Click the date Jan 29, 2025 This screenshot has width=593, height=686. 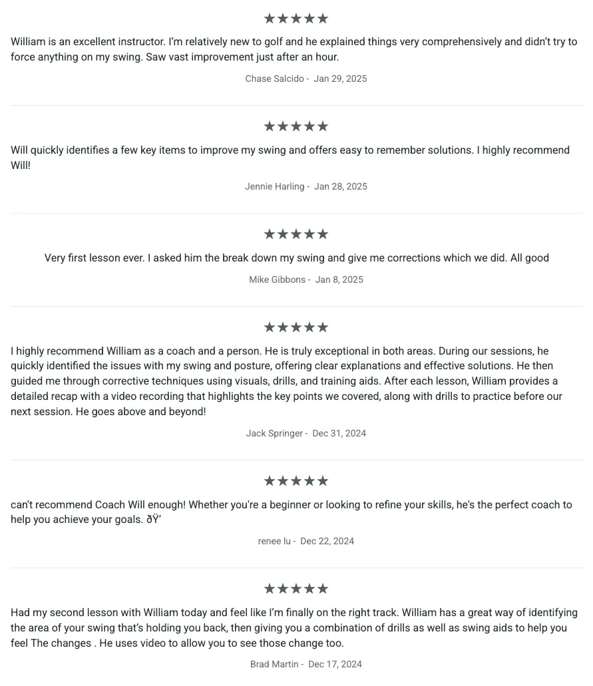pyautogui.click(x=341, y=79)
